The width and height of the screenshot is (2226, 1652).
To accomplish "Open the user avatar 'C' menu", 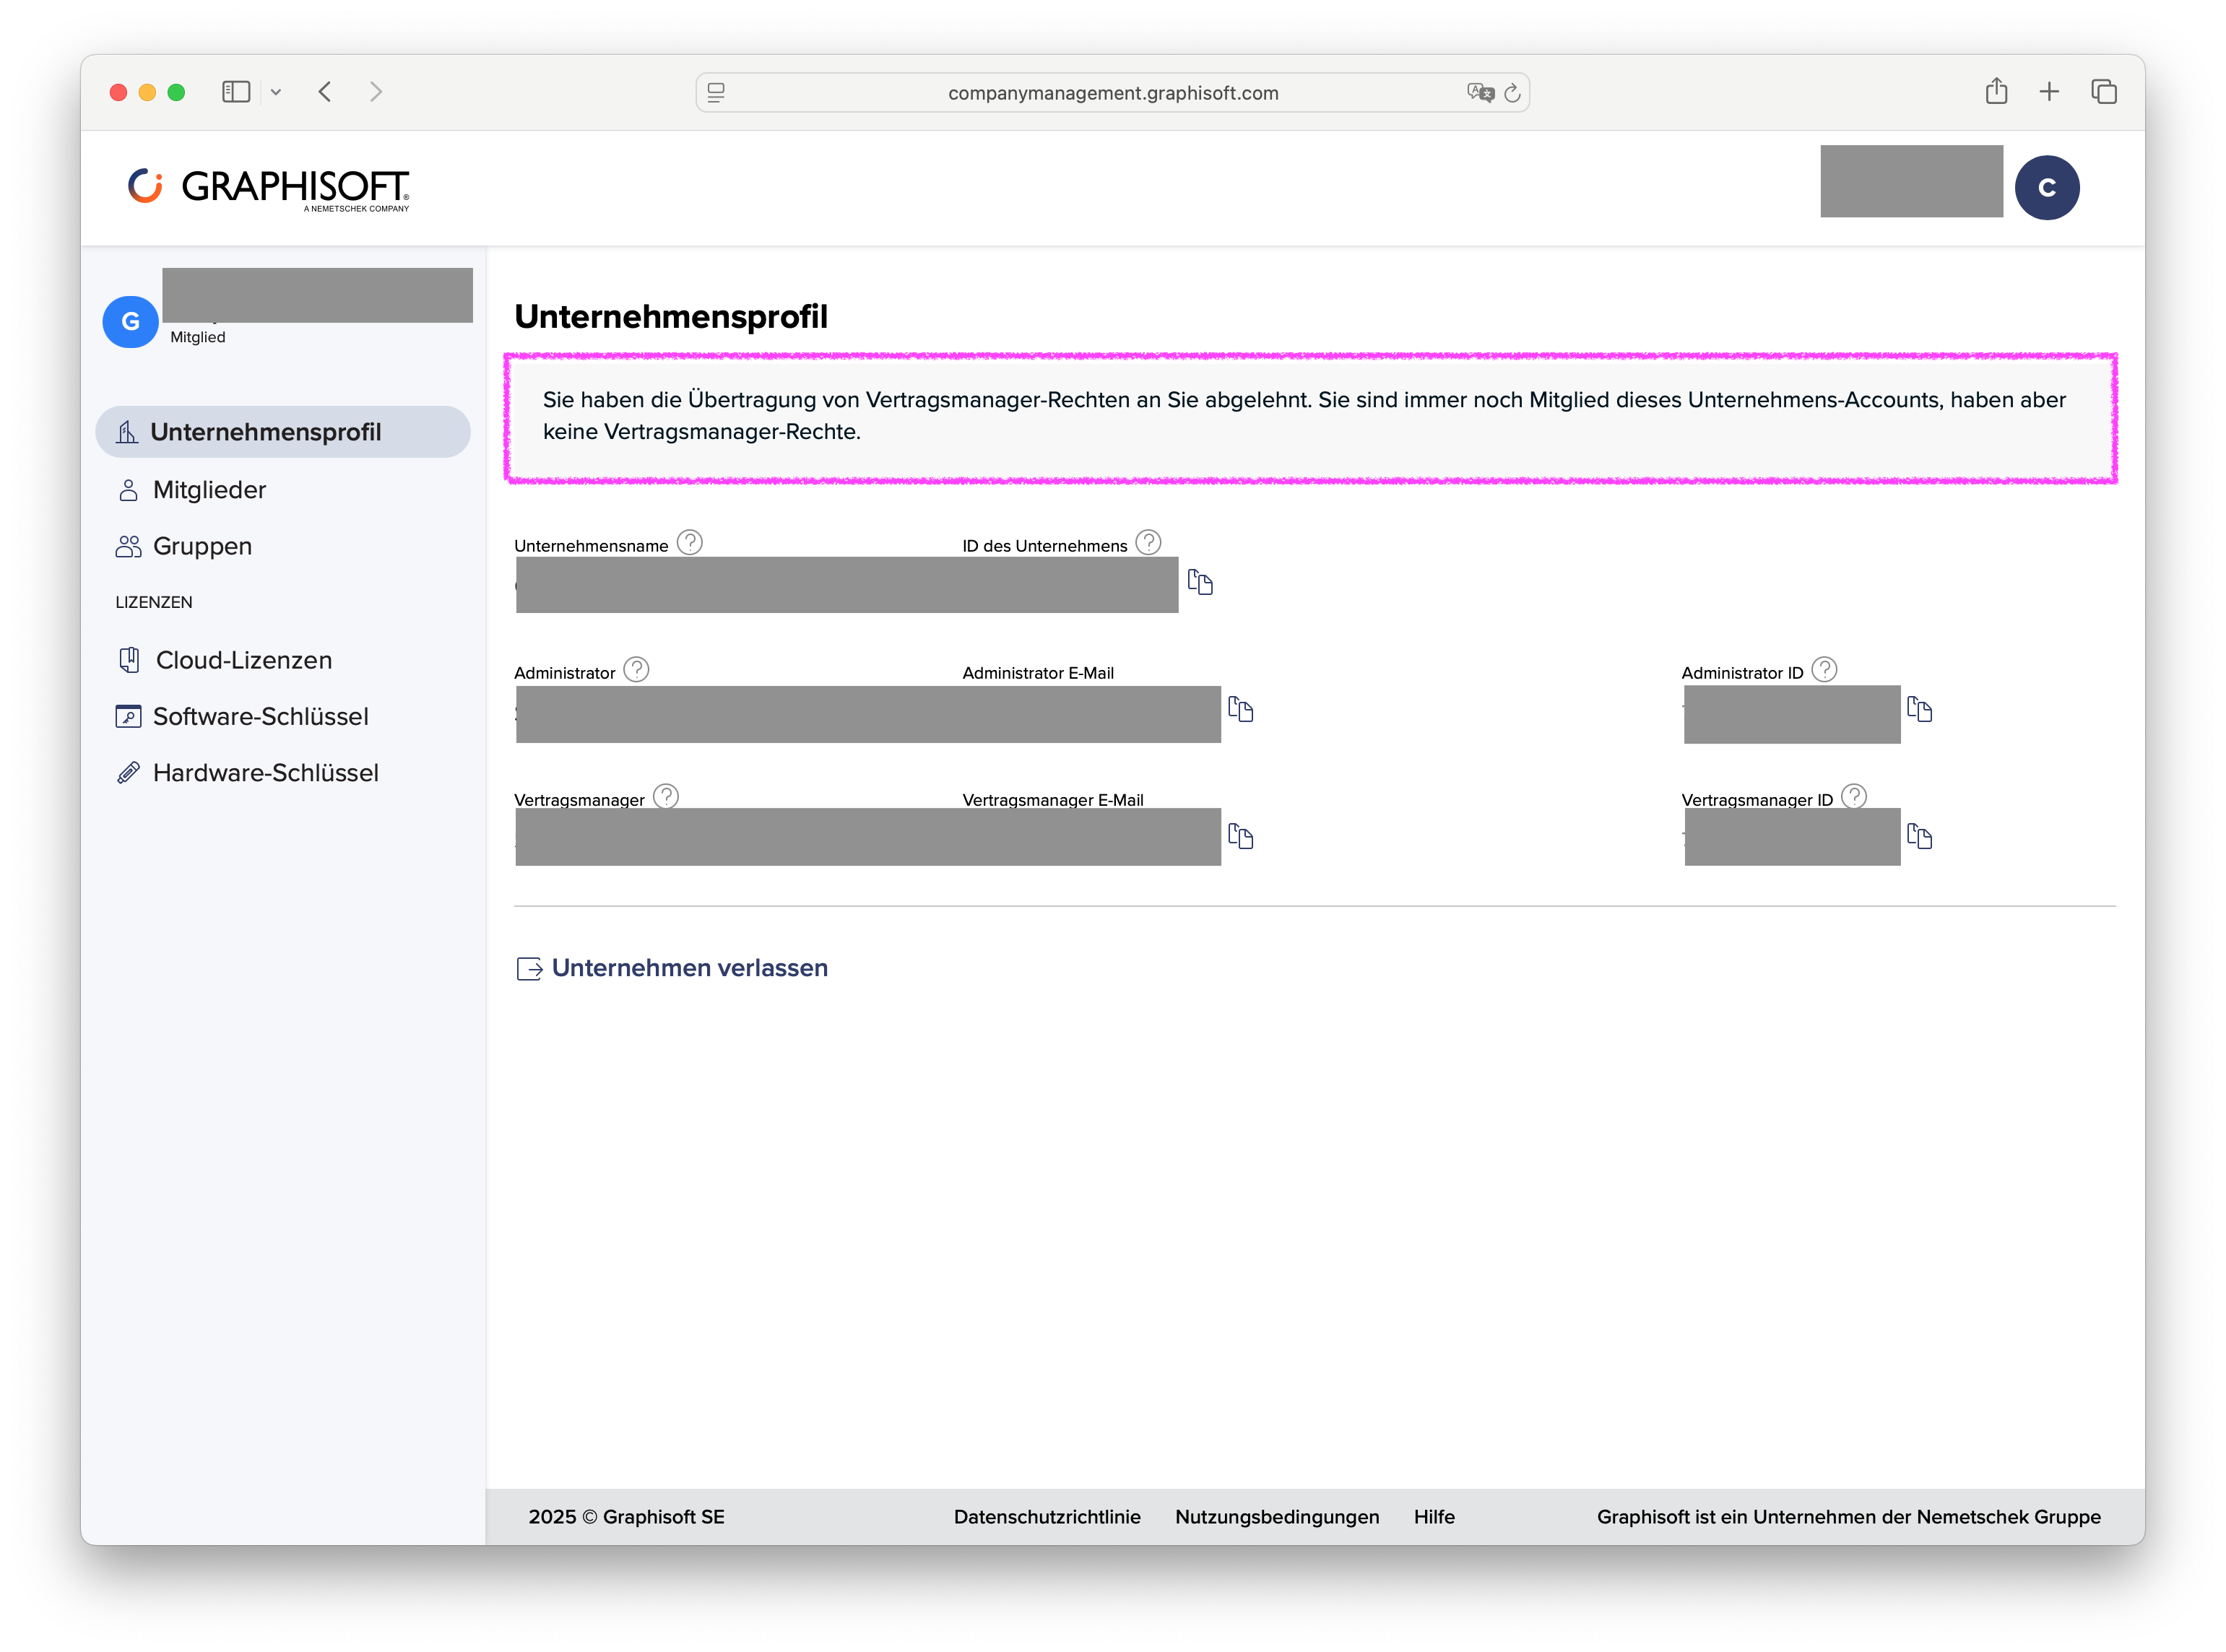I will (x=2046, y=187).
